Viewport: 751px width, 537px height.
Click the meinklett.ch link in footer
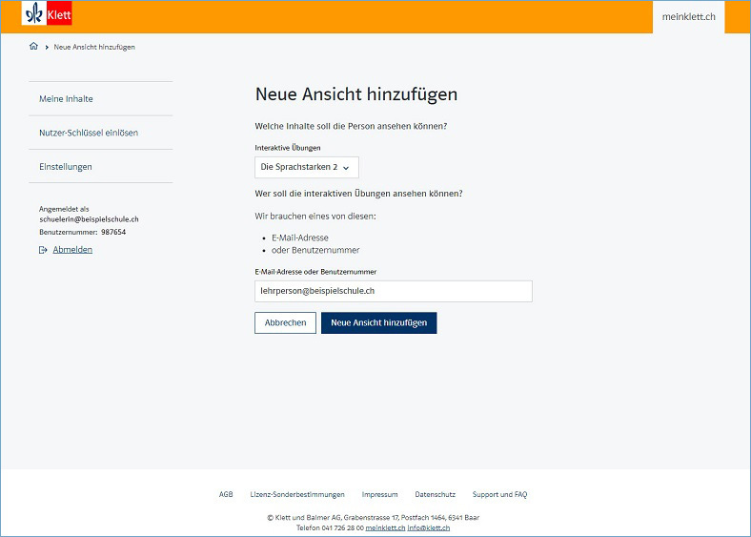[x=385, y=527]
